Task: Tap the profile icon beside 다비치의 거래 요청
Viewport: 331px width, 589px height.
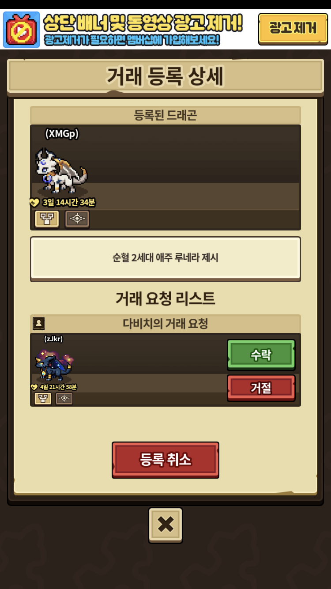Action: pyautogui.click(x=38, y=324)
